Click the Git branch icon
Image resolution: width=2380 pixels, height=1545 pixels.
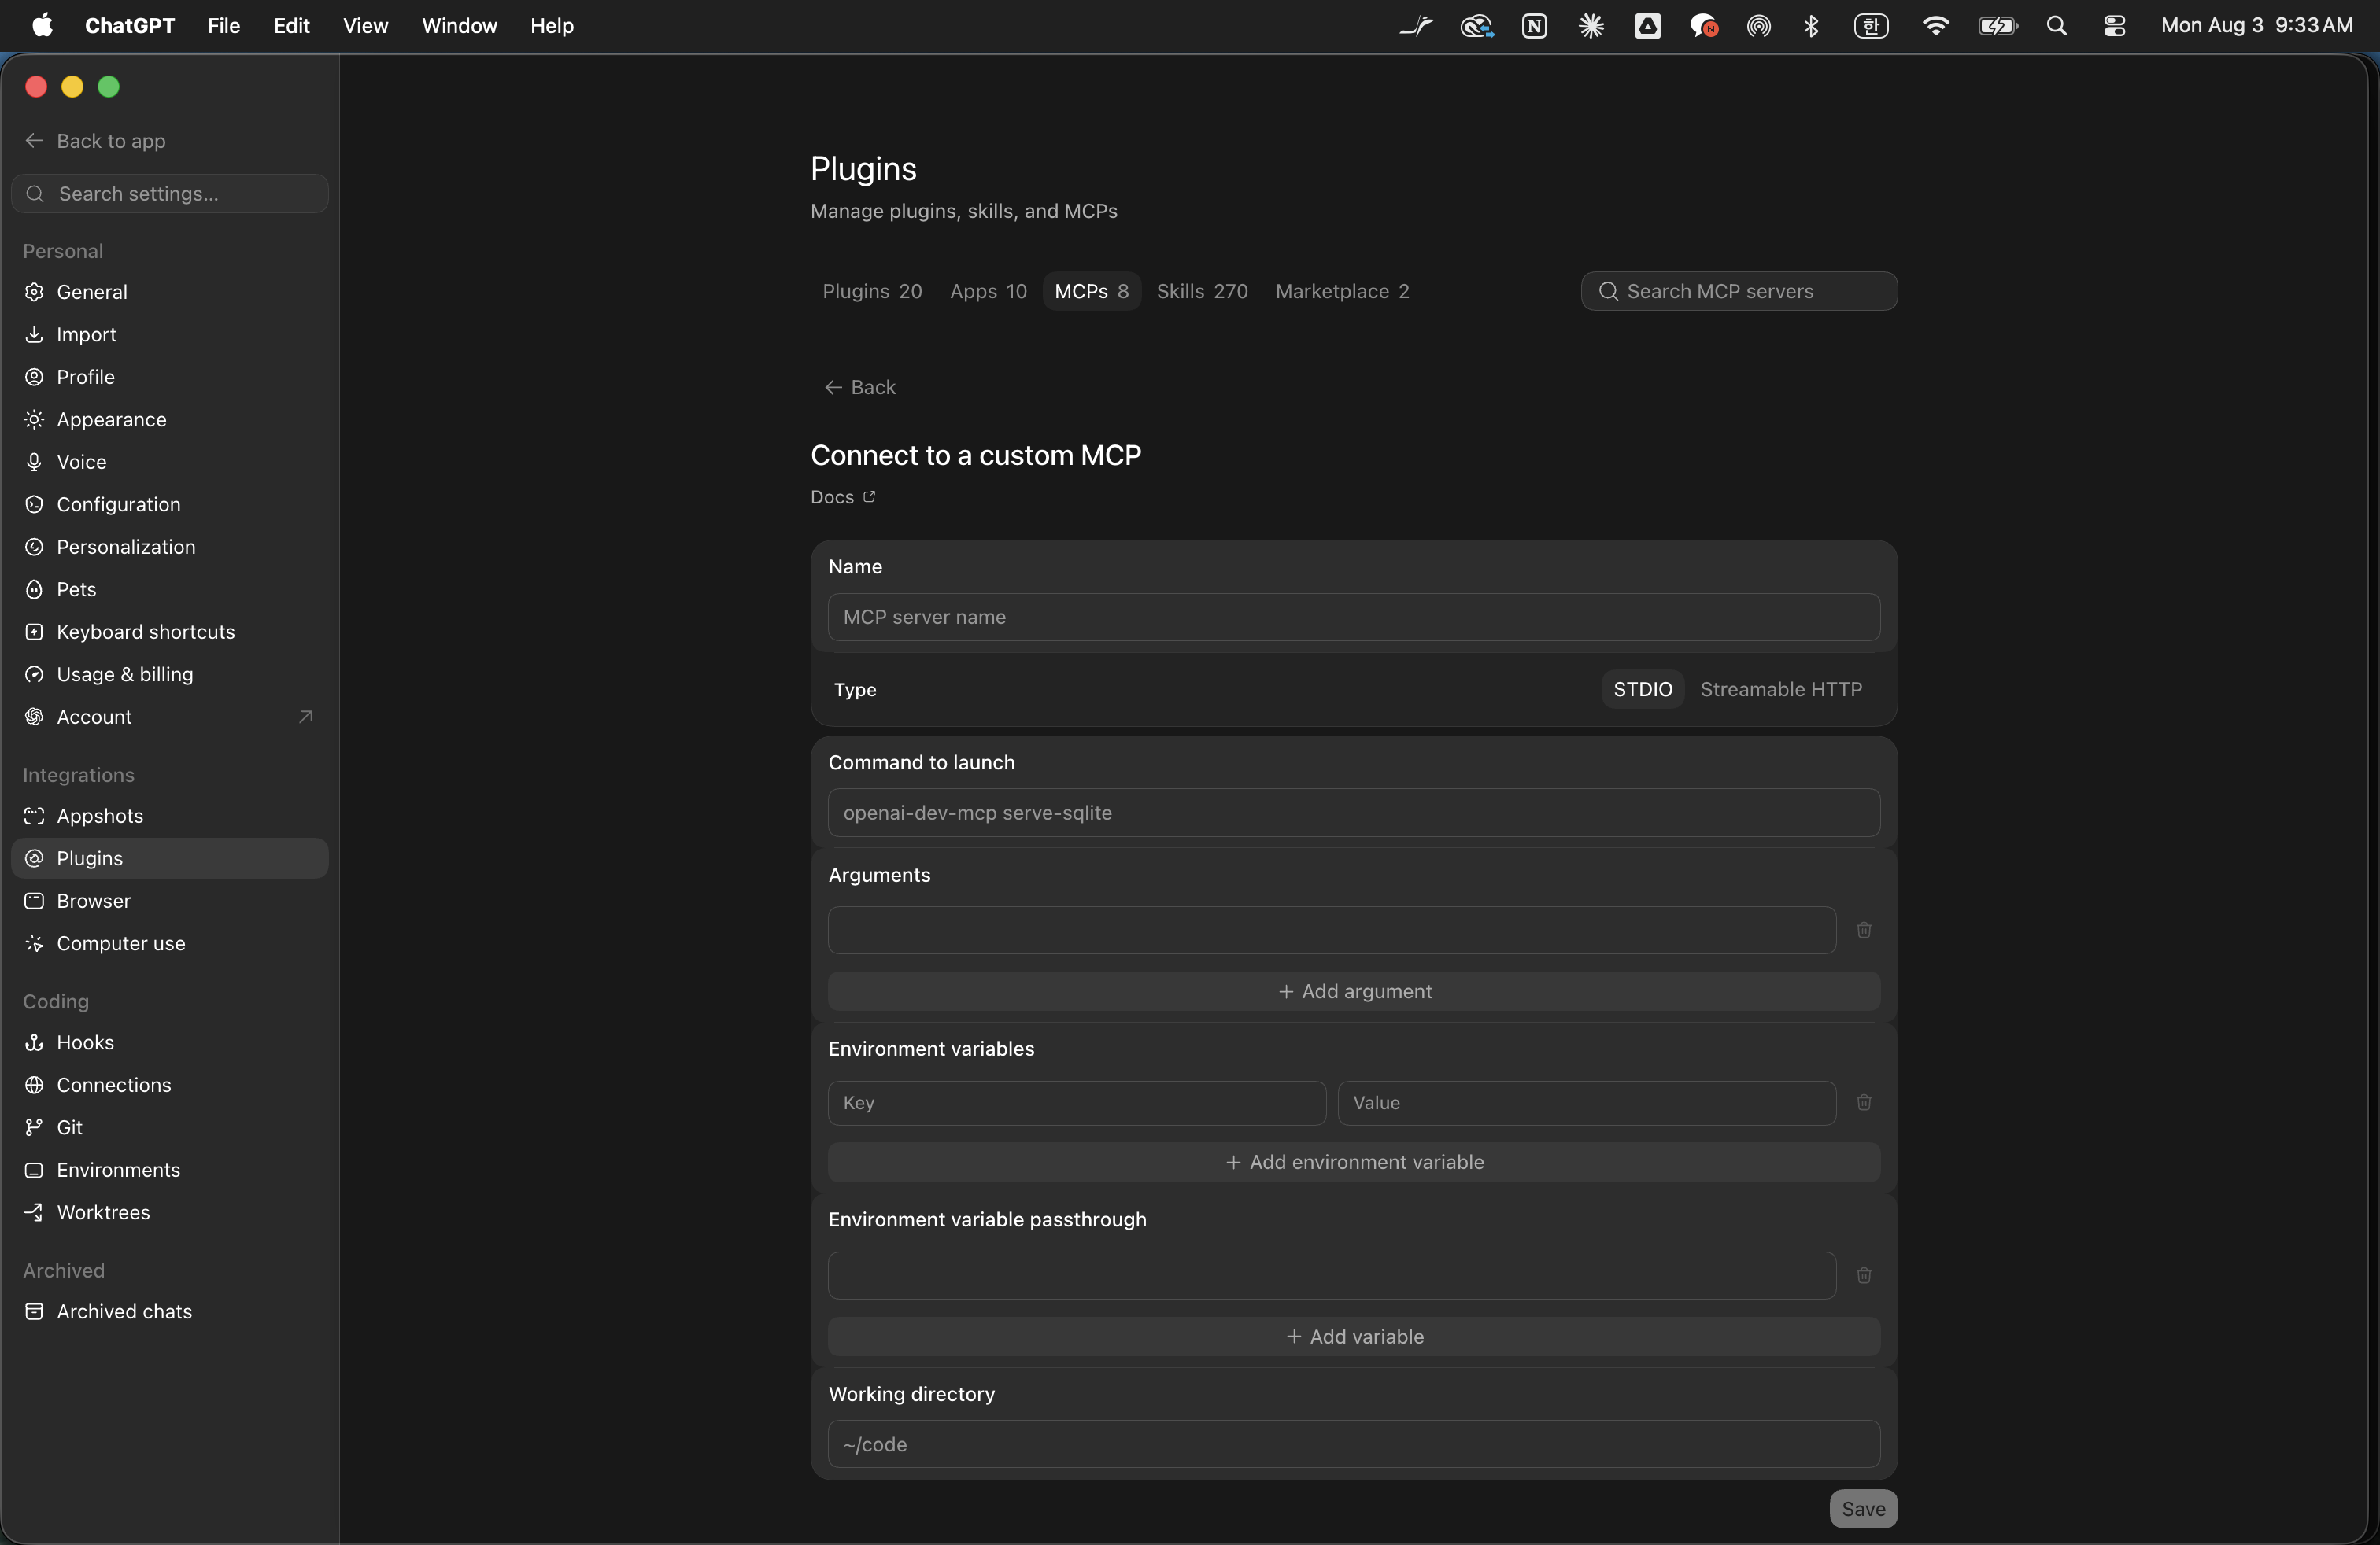click(34, 1127)
